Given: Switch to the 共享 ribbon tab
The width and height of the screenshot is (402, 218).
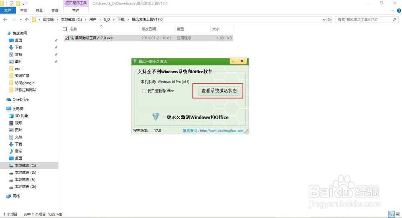Looking at the screenshot, I should tap(39, 10).
